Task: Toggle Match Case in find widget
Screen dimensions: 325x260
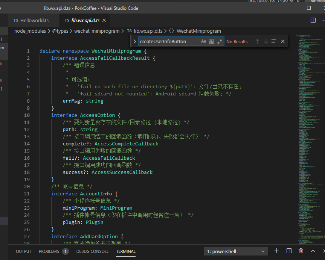Action: pos(203,41)
